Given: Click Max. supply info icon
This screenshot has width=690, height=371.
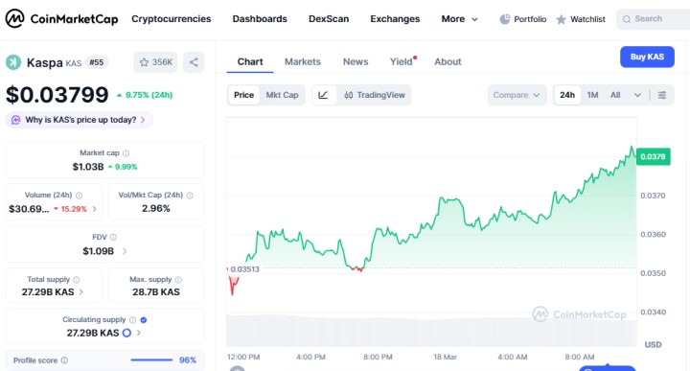Looking at the screenshot, I should click(178, 280).
